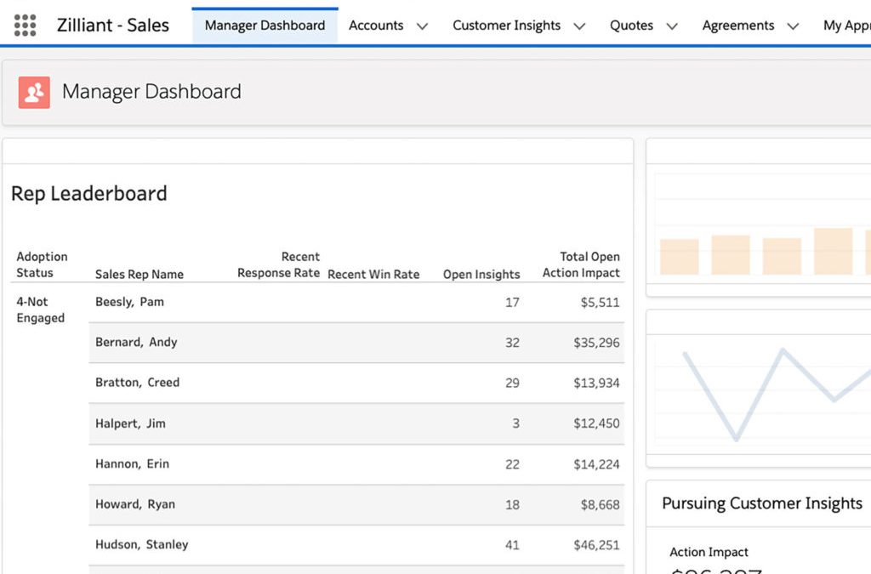This screenshot has width=871, height=574.
Task: Click the Total Open Action Impact header
Action: 581,264
